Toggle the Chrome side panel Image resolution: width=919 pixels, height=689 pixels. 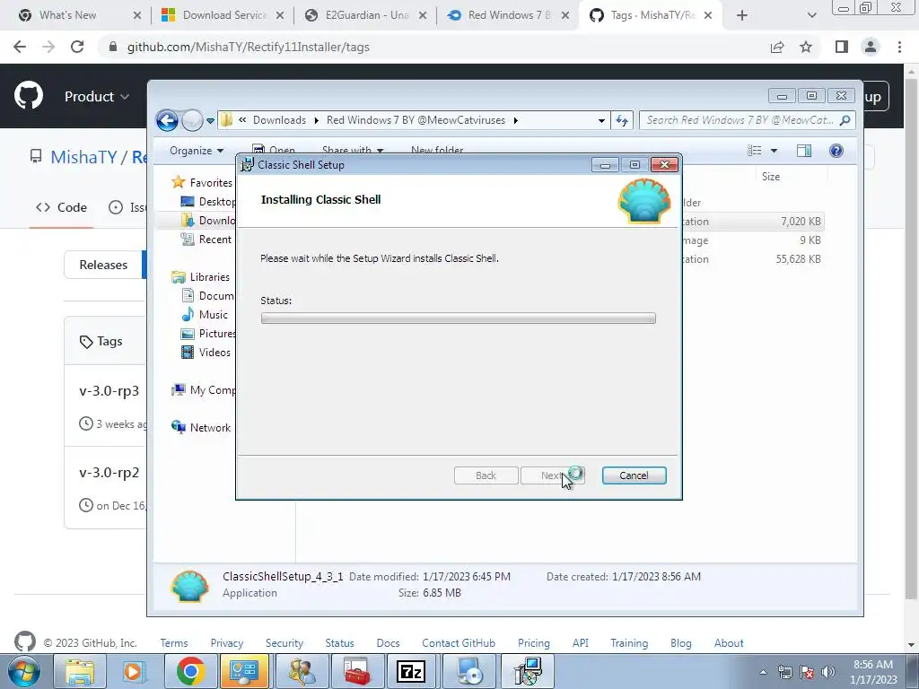[x=842, y=47]
